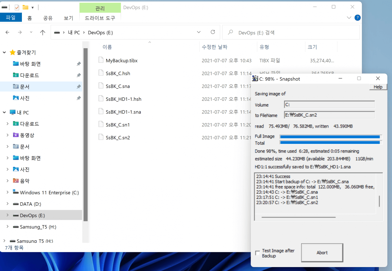This screenshot has width=392, height=271.
Task: Expand the ribbon with the chevron
Action: [x=349, y=18]
